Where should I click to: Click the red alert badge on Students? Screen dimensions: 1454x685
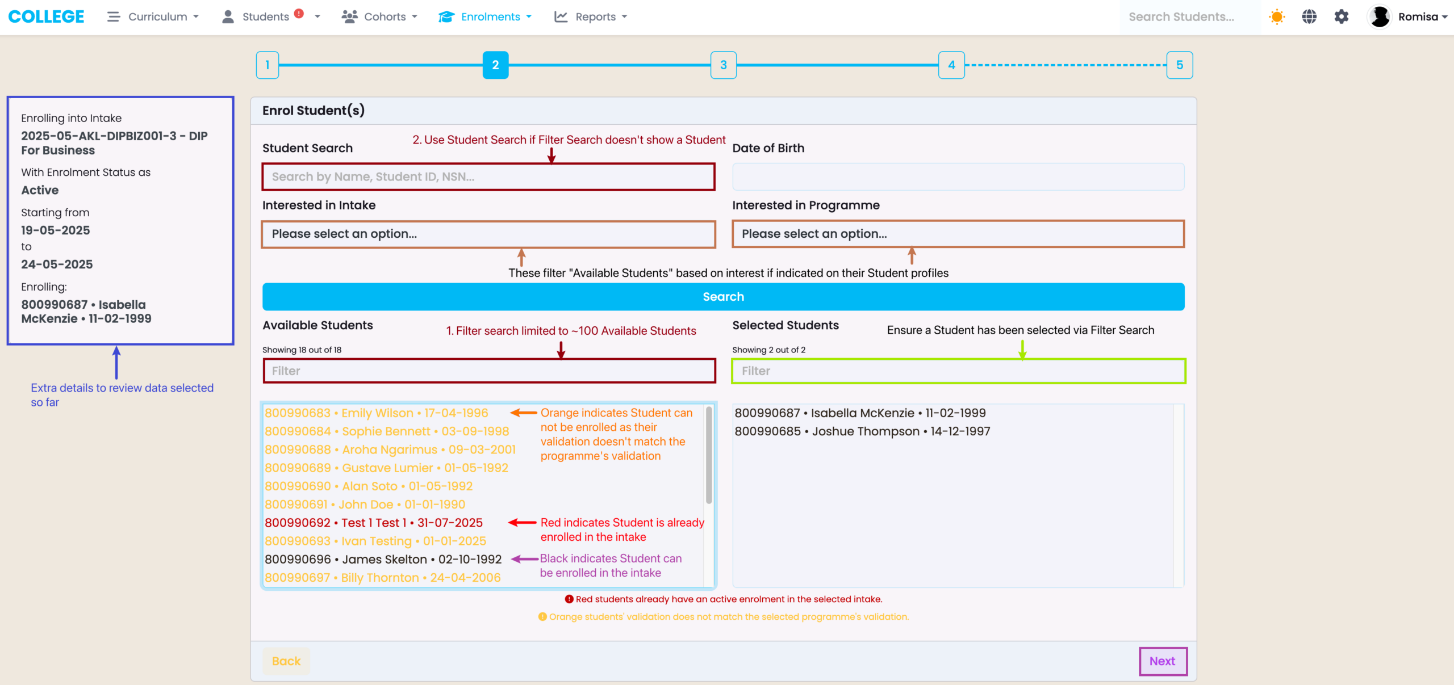299,14
